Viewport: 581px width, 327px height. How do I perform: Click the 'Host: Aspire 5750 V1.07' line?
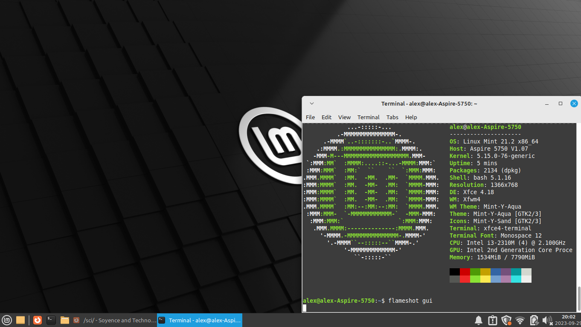coord(489,149)
